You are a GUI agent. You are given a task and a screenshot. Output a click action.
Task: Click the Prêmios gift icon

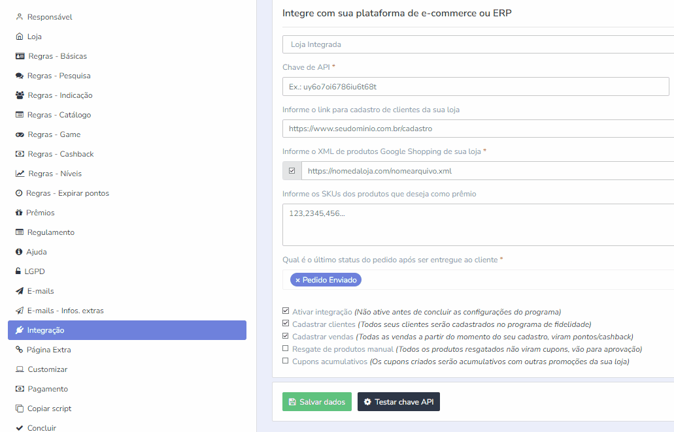tap(19, 212)
